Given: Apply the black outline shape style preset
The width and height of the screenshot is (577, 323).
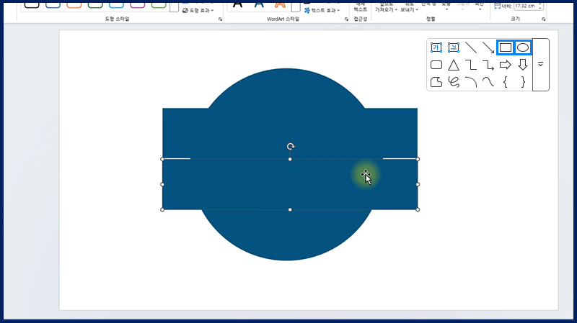Looking at the screenshot, I should pyautogui.click(x=32, y=4).
